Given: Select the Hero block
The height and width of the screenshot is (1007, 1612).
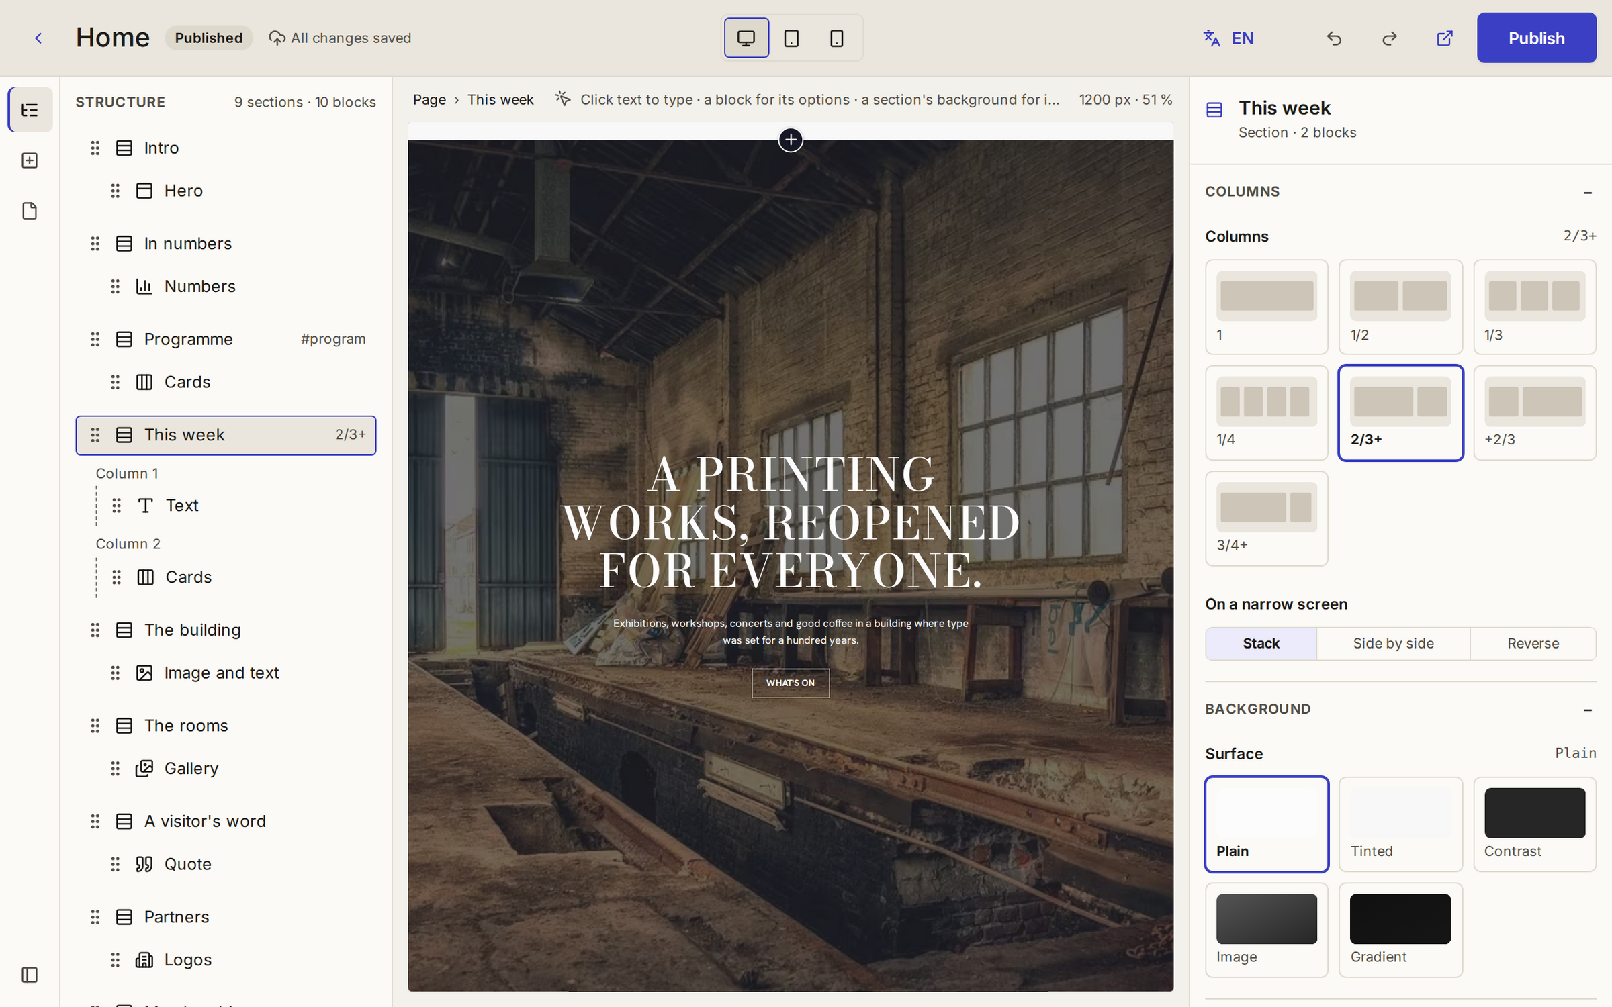Looking at the screenshot, I should click(x=236, y=191).
